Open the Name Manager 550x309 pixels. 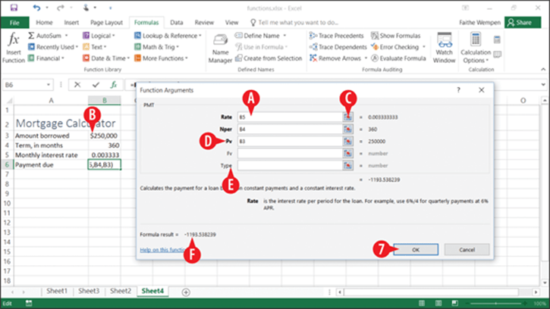click(x=220, y=48)
